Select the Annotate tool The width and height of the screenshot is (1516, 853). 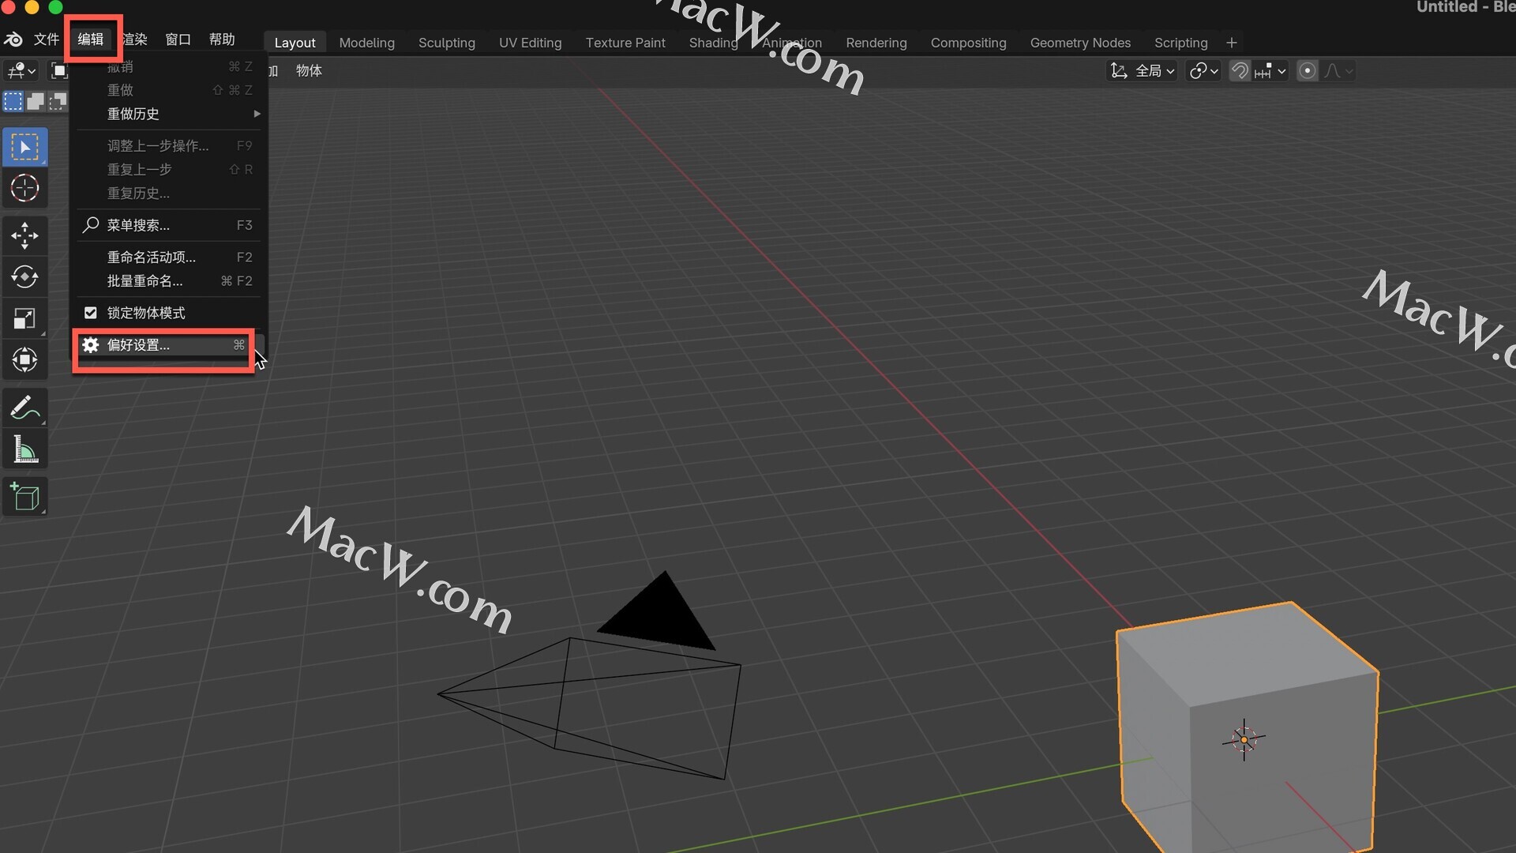(x=24, y=408)
